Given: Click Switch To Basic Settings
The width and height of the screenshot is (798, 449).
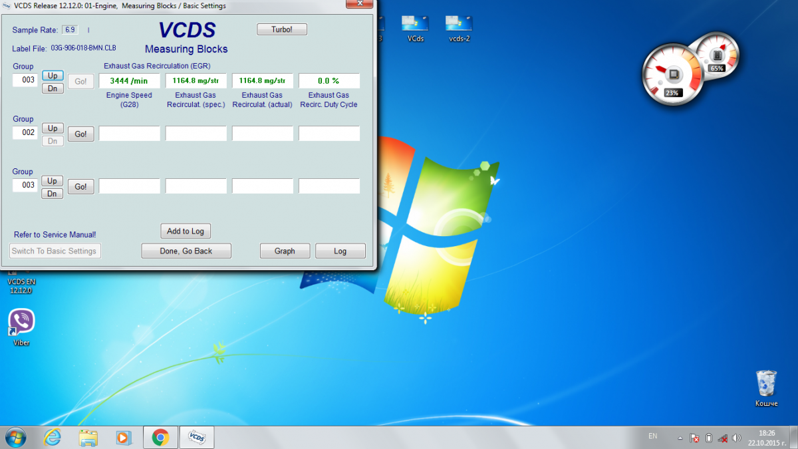Looking at the screenshot, I should pos(55,251).
